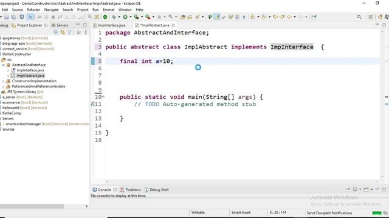Open the Source menu
The height and width of the screenshot is (218, 389).
click(x=18, y=10)
